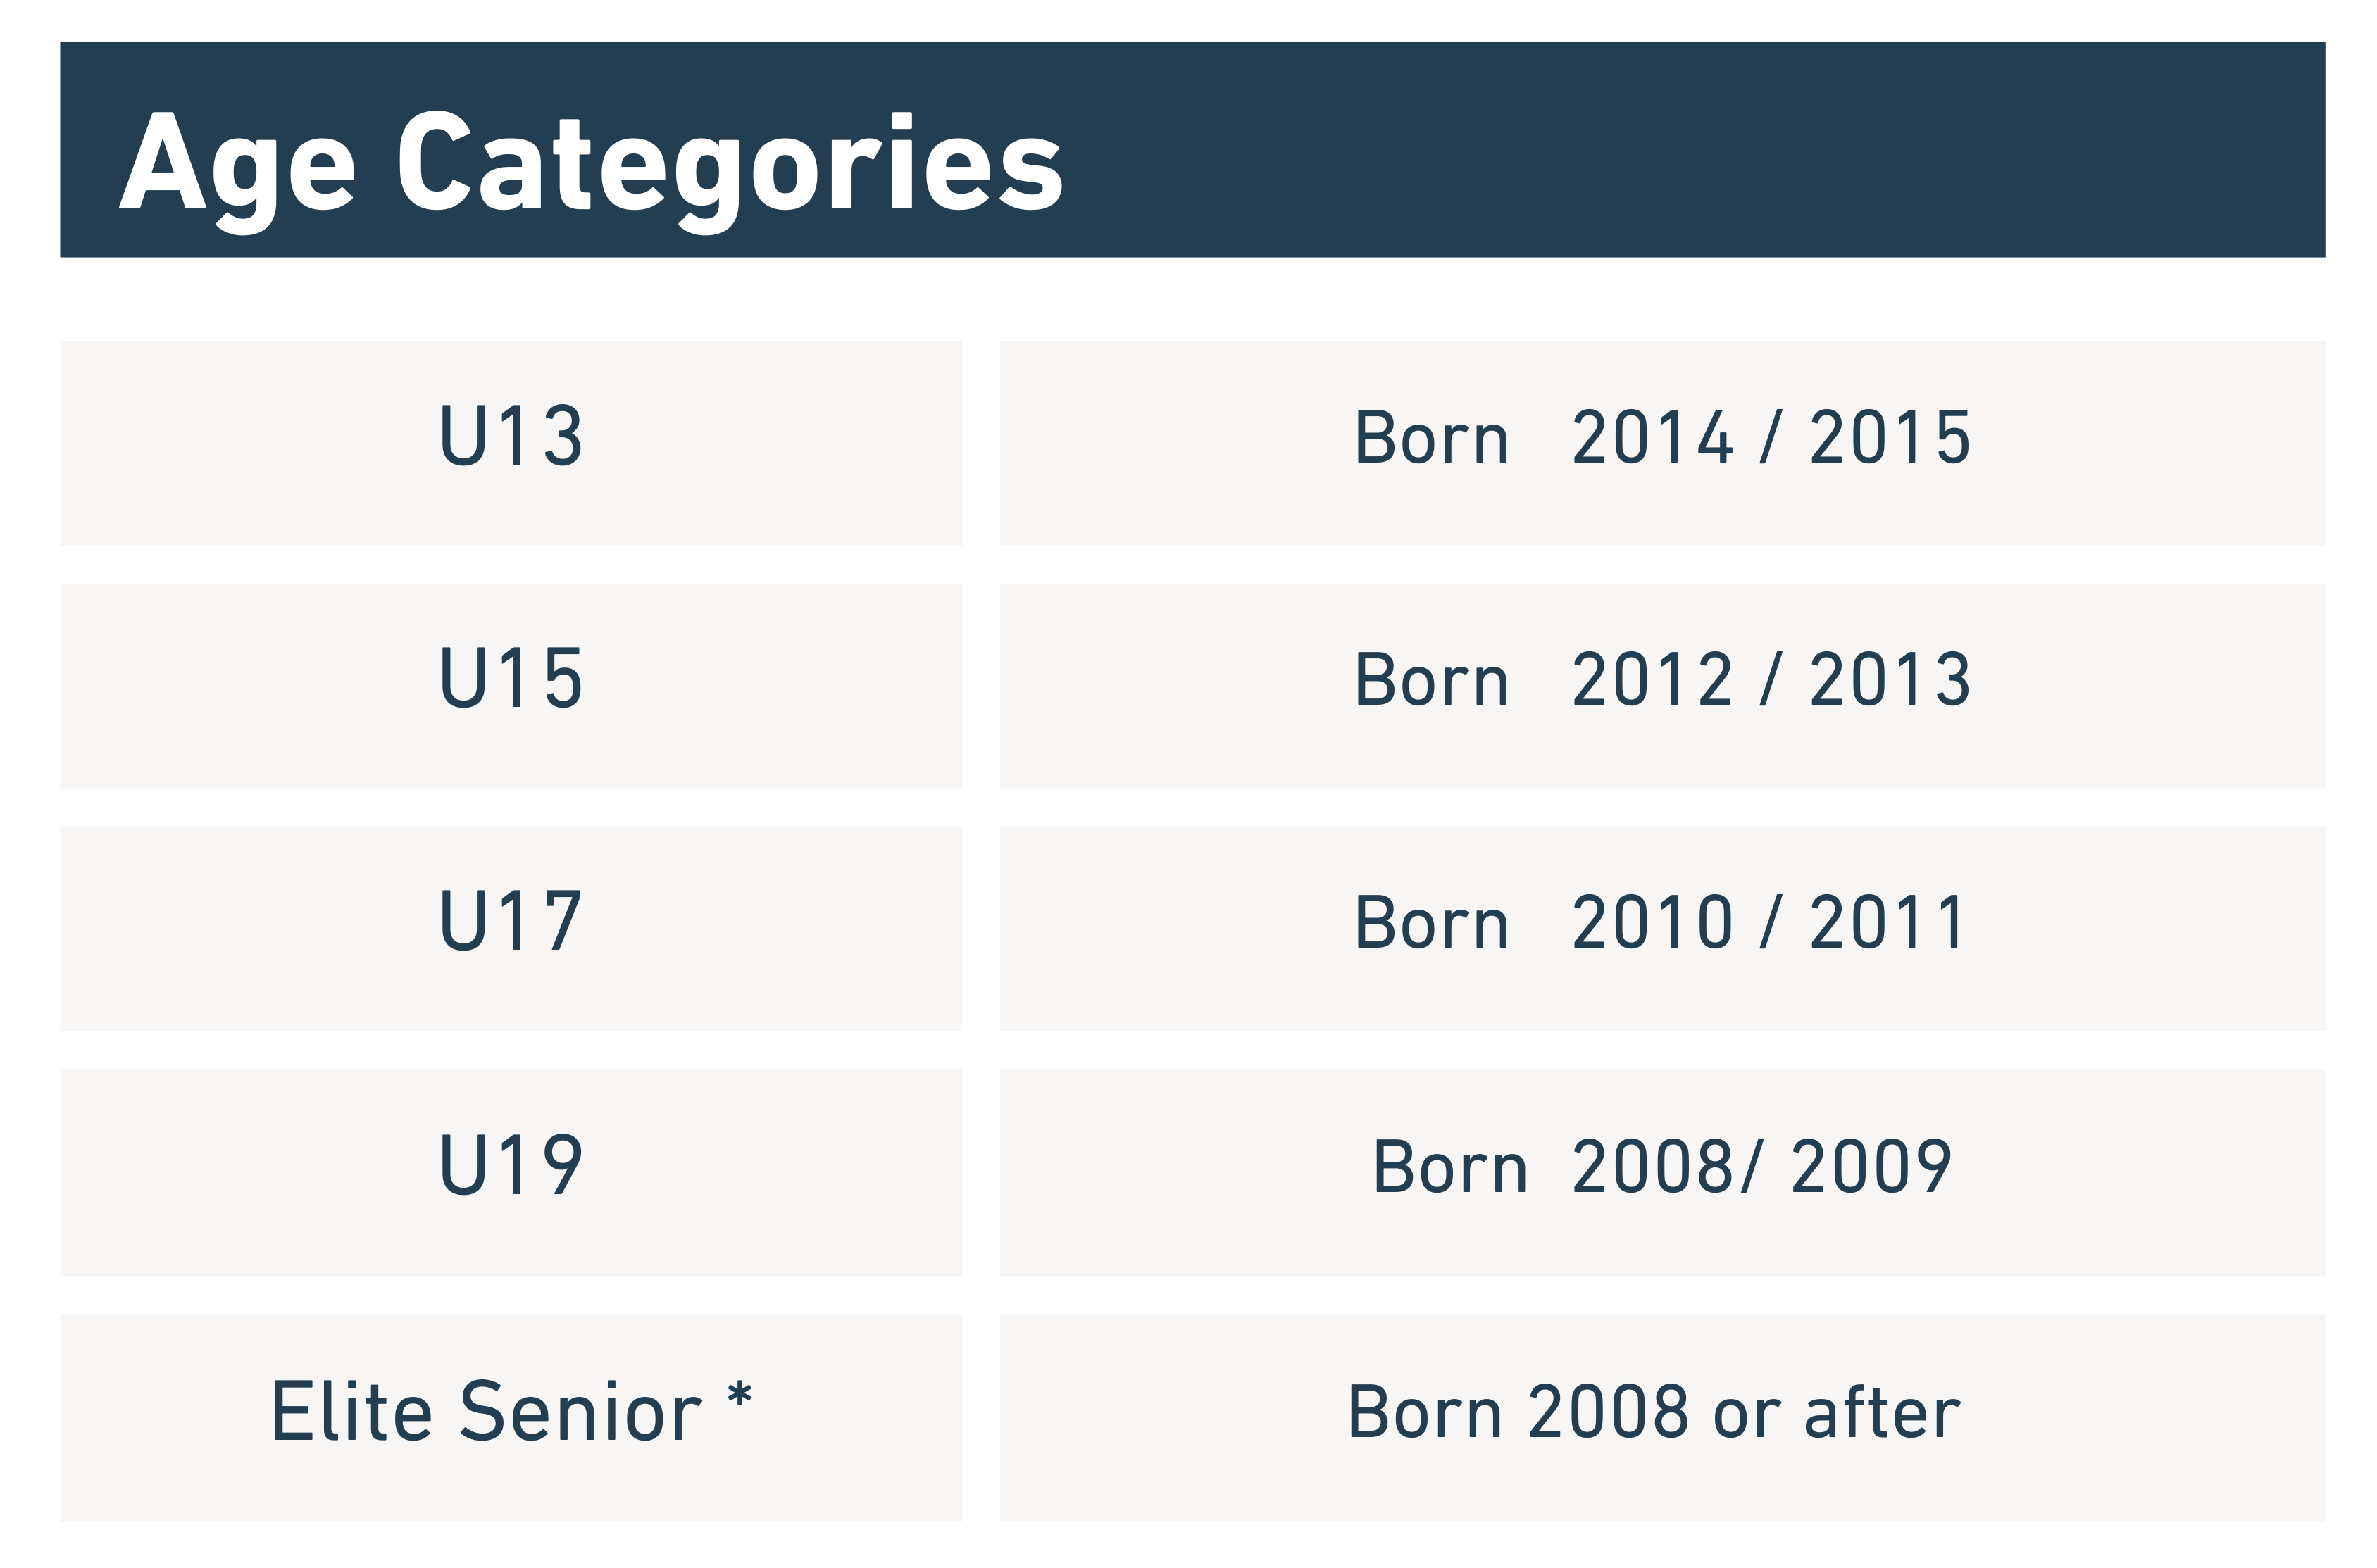Click the "Born 2008 or after" text

(x=1653, y=1413)
